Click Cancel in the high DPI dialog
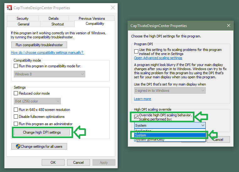This screenshot has width=239, height=172. (218, 140)
